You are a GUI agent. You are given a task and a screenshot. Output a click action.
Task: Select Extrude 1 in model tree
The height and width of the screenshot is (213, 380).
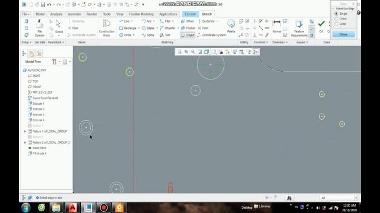point(36,104)
